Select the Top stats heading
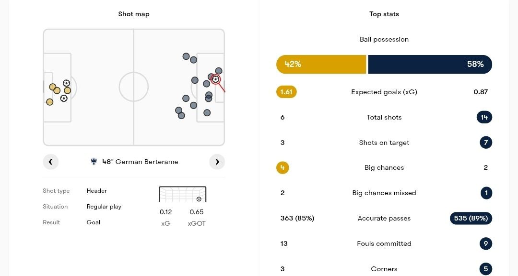 click(x=384, y=14)
